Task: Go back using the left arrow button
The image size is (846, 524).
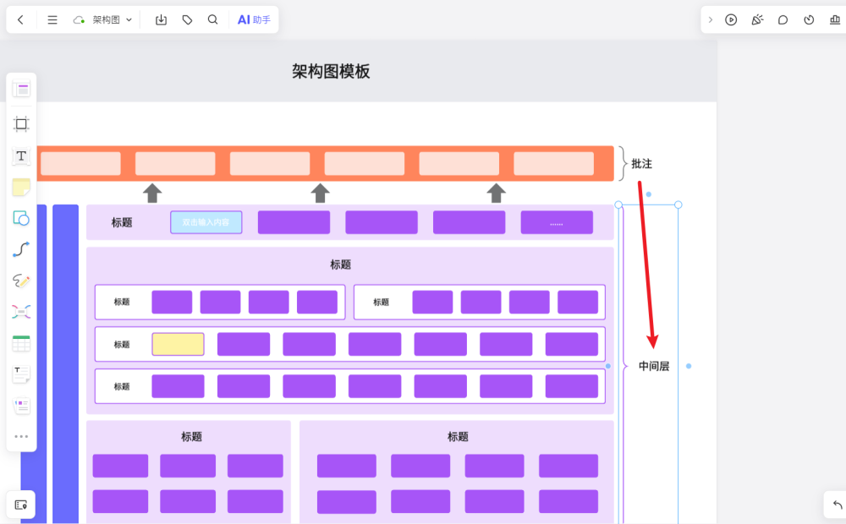Action: click(20, 19)
